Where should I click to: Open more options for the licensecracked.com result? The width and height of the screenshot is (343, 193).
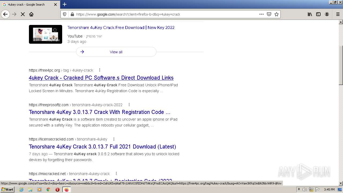[x=114, y=139]
